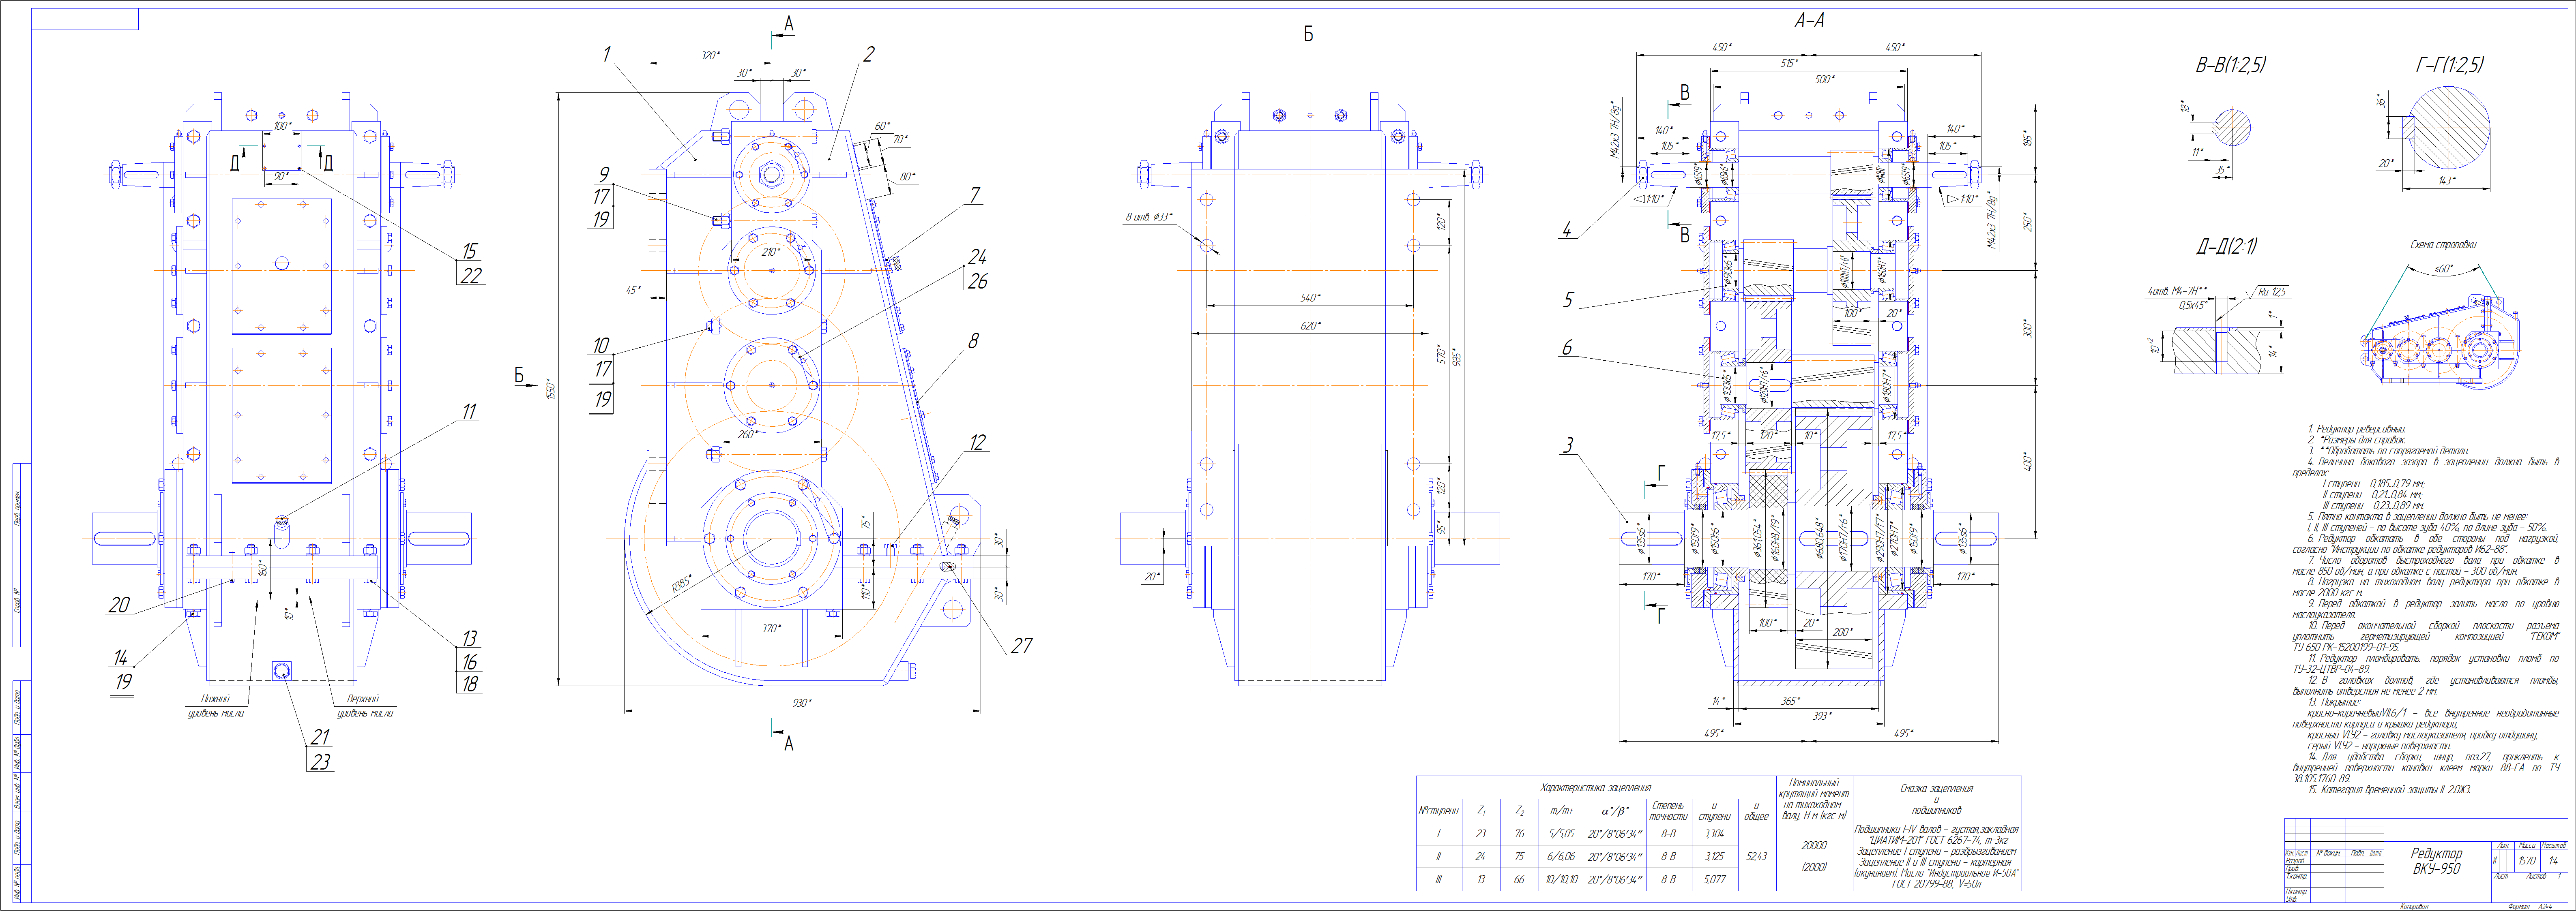
Task: Click the section title "А–А"
Action: tap(1809, 20)
